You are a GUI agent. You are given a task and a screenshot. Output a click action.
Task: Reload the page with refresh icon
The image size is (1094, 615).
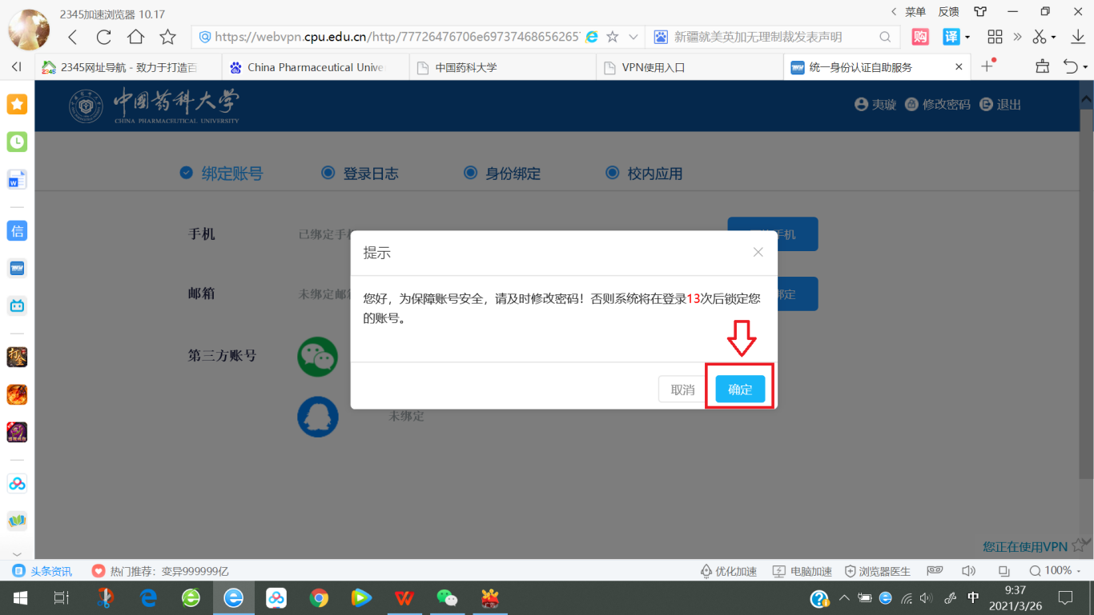(x=103, y=37)
